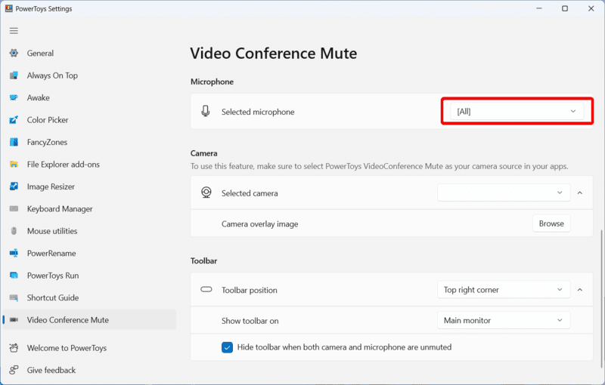The height and width of the screenshot is (385, 605).
Task: Open FancyZones settings page
Action: tap(89, 142)
